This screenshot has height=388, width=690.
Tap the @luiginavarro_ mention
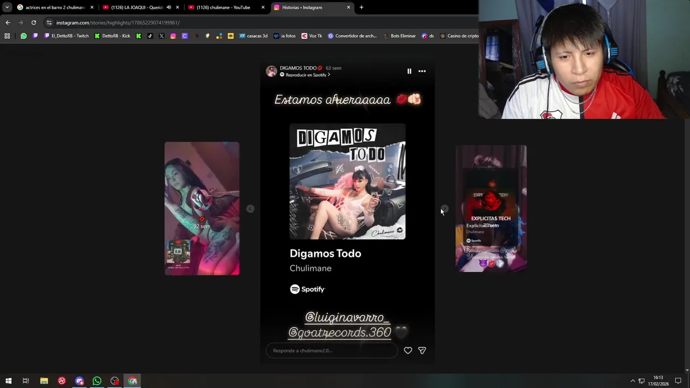tap(347, 317)
